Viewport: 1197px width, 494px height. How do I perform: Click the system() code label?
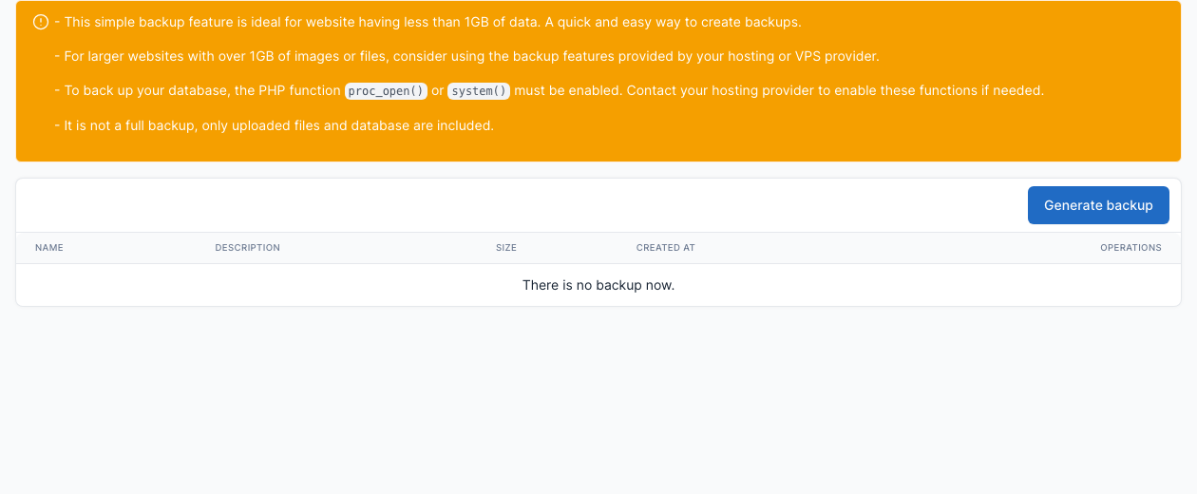pyautogui.click(x=479, y=91)
